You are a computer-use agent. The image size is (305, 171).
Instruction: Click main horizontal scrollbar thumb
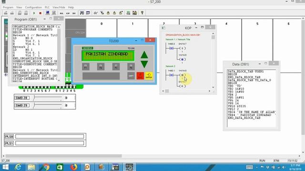(x=63, y=156)
